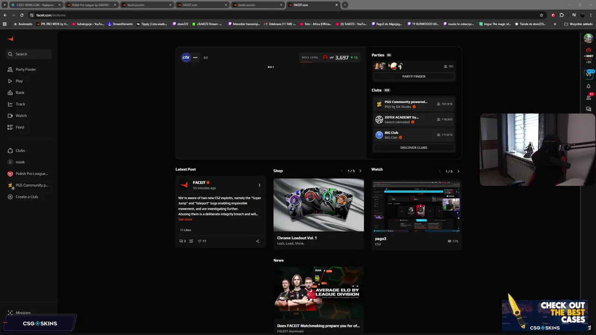The height and width of the screenshot is (335, 596).
Task: Go back in browser
Action: pyautogui.click(x=5, y=15)
